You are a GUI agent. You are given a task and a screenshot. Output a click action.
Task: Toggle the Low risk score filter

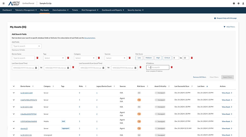click(139, 58)
